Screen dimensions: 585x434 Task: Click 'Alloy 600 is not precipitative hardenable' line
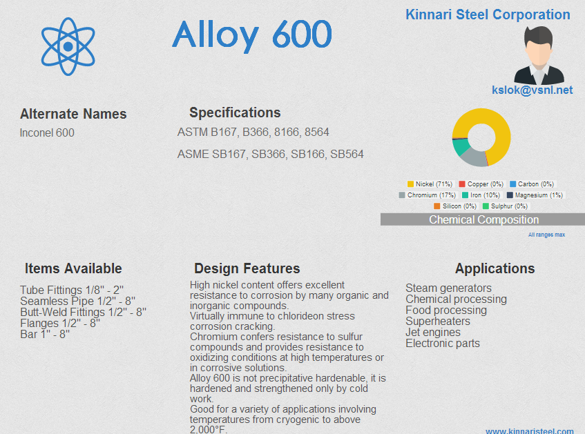287,378
